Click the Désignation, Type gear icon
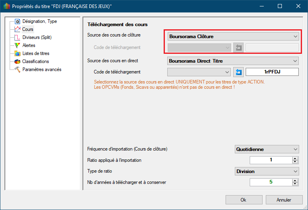This screenshot has height=210, width=308. click(x=17, y=21)
